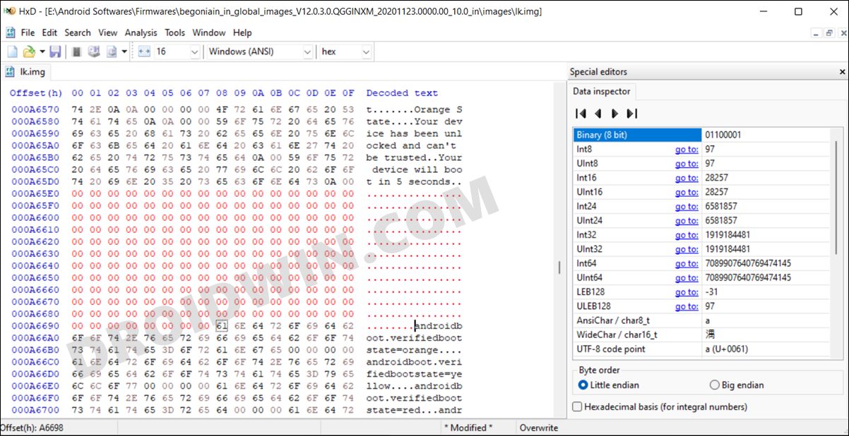Open the offset base dropdown showing hex

tap(366, 51)
